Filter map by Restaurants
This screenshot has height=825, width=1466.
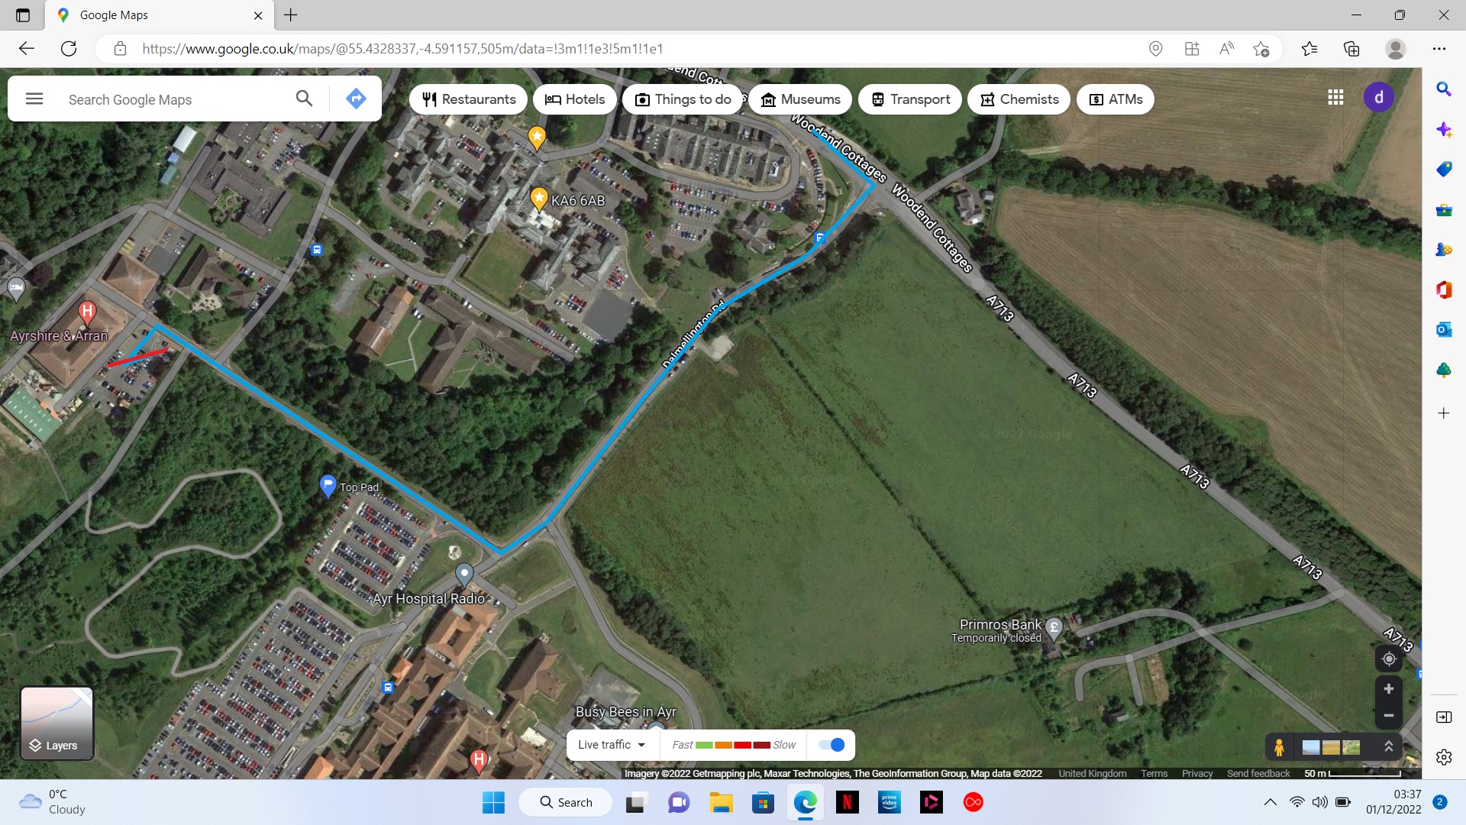(x=469, y=99)
